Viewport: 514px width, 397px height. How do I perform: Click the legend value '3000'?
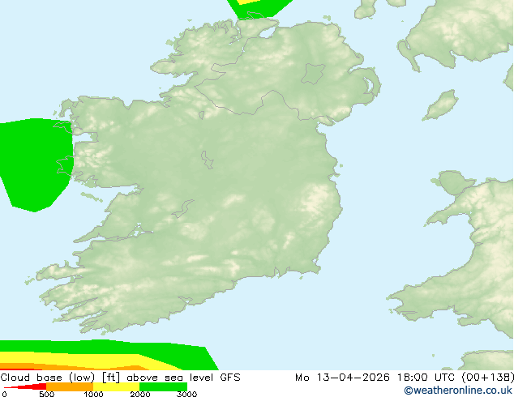(186, 394)
